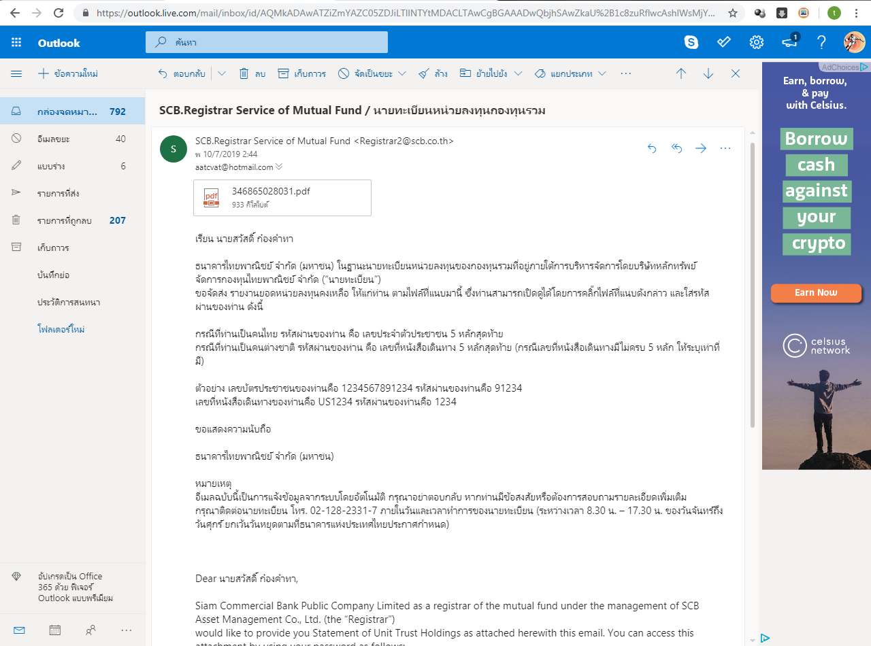
Task: Expand recipient details chevron beside aatcvat@hotmail.com
Action: [x=279, y=167]
